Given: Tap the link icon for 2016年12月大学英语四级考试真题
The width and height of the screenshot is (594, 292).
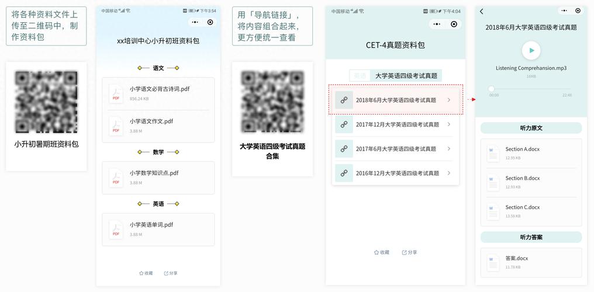Looking at the screenshot, I should point(344,173).
